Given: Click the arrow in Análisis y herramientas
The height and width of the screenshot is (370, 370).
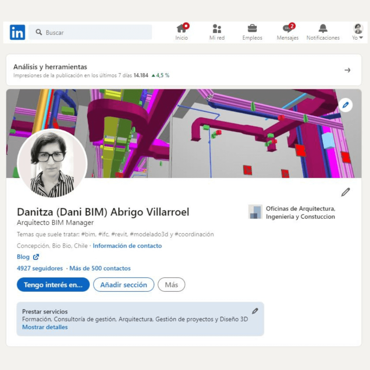Looking at the screenshot, I should click(x=347, y=70).
